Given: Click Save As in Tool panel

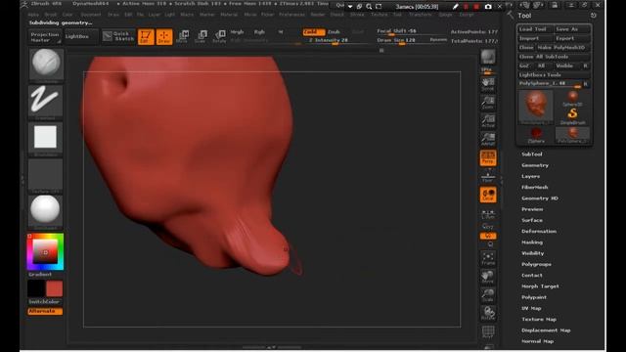Looking at the screenshot, I should click(x=572, y=29).
